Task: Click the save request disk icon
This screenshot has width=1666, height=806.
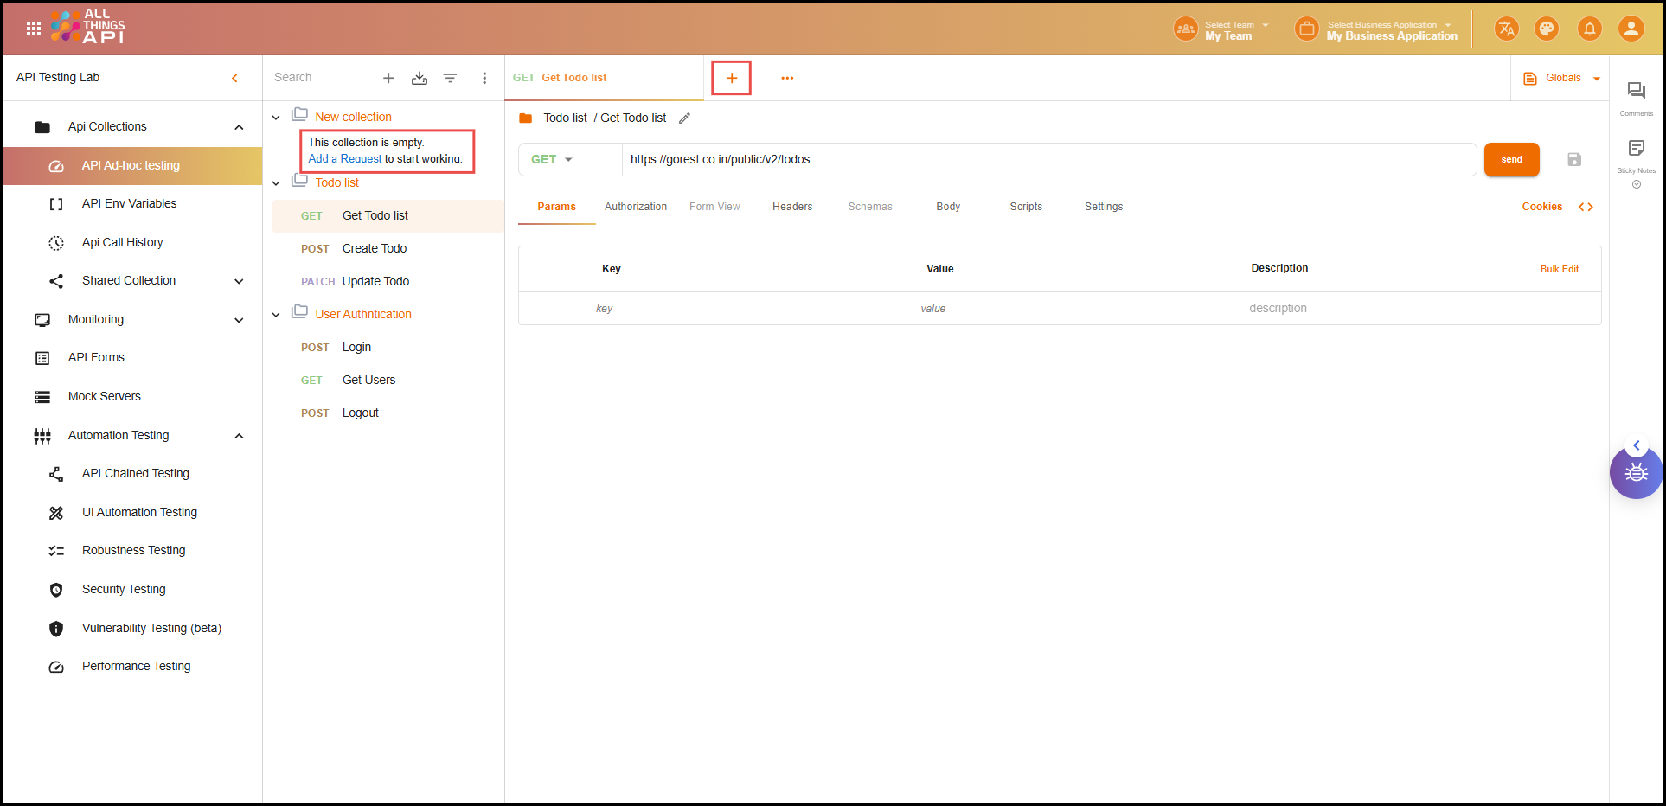Action: [1574, 159]
